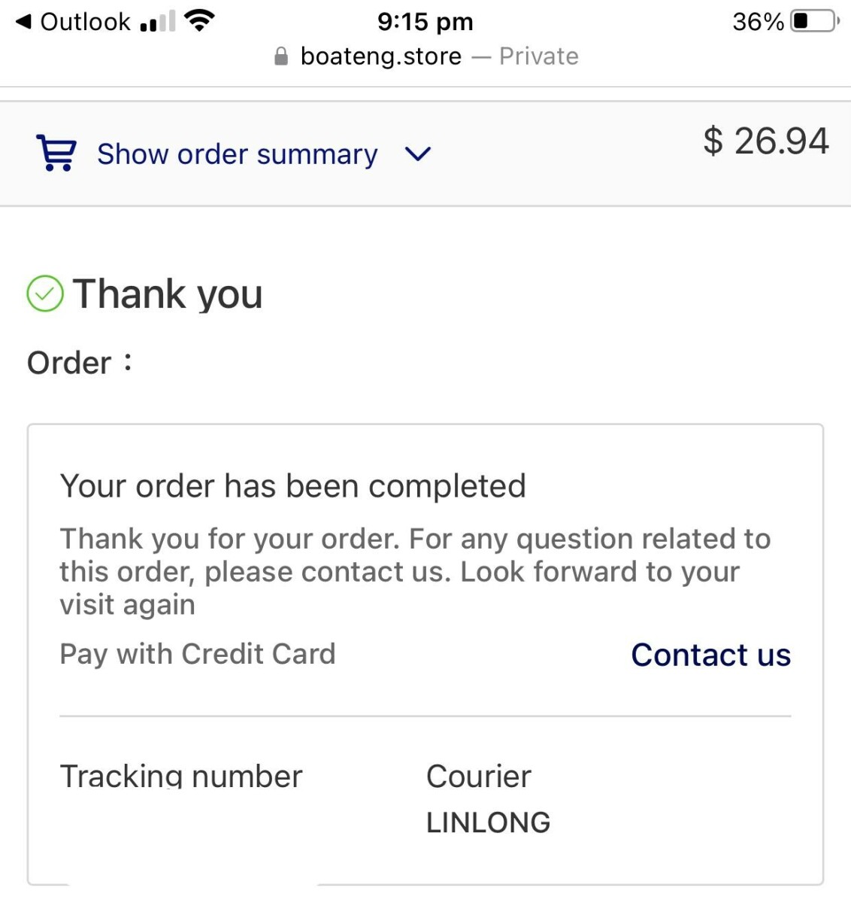Tap the Thank you heading
Viewport: 851px width, 903px height.
click(168, 293)
